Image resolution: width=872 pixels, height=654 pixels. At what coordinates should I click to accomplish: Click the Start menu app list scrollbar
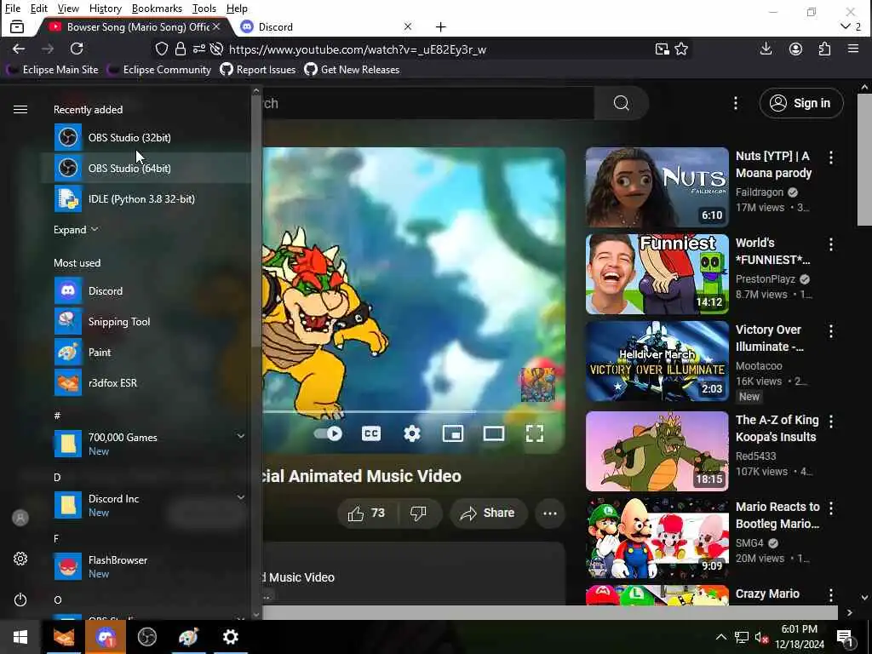tap(256, 222)
